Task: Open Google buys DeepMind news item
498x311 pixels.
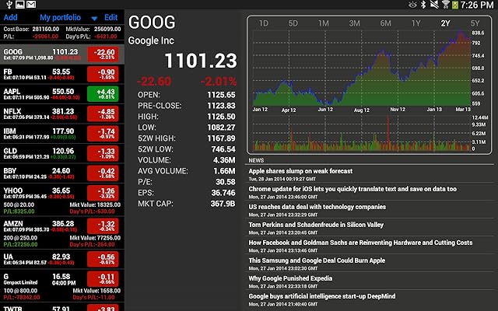Action: pyautogui.click(x=322, y=296)
